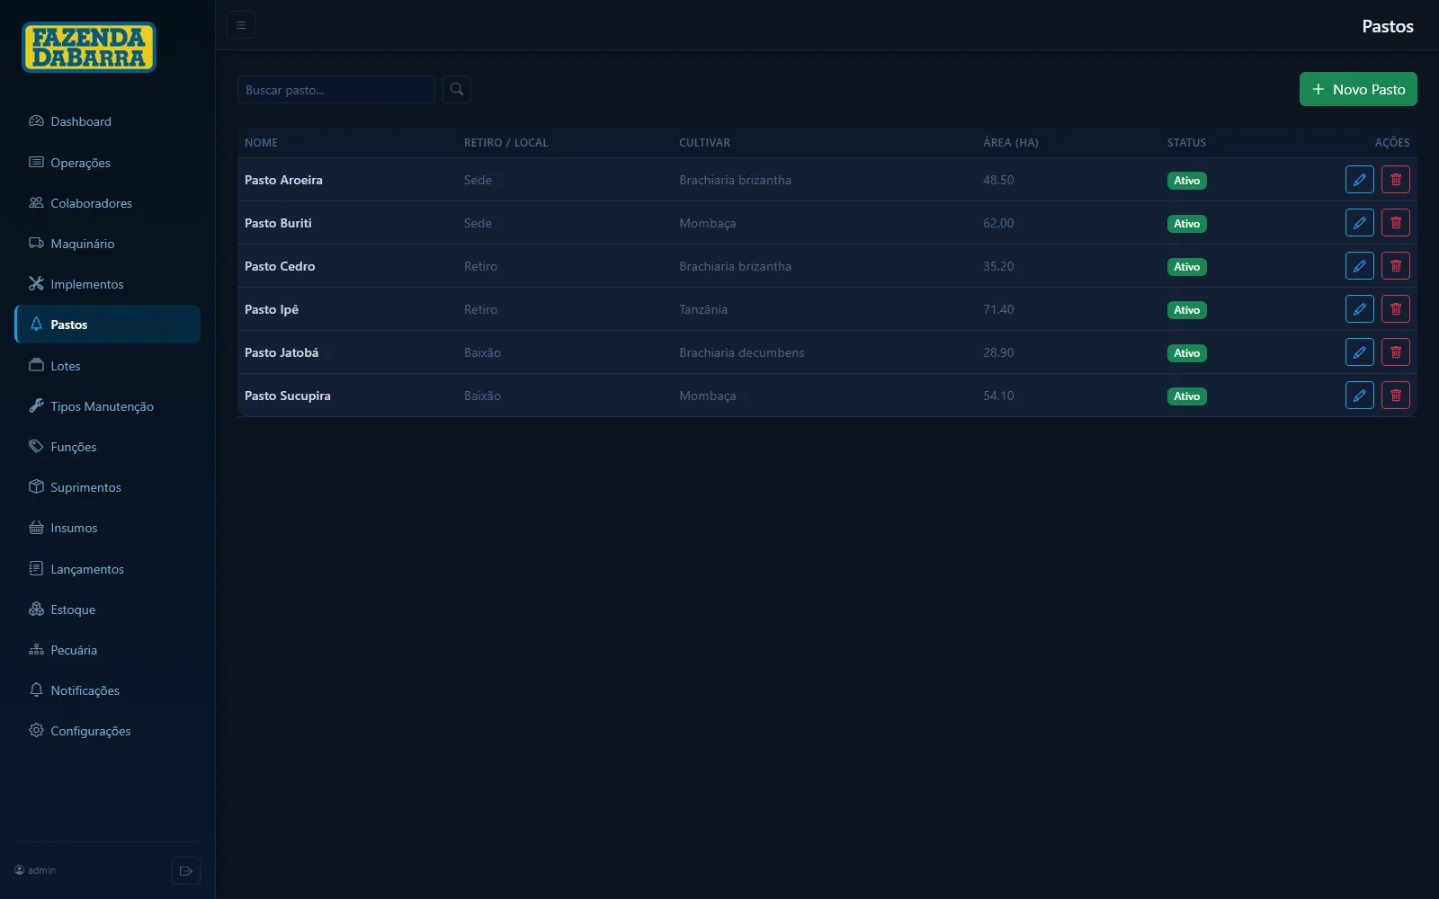Toggle the sidebar with the hamburger button
The height and width of the screenshot is (899, 1439).
[x=241, y=25]
